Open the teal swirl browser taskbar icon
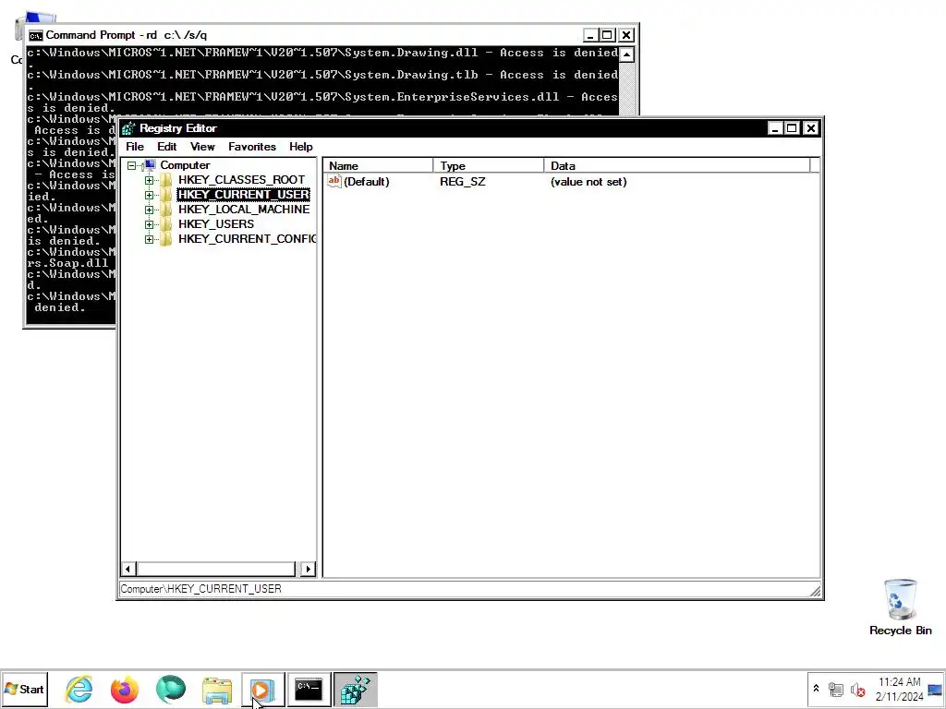The height and width of the screenshot is (709, 946). pos(171,689)
